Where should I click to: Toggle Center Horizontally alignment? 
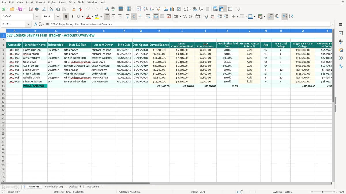coord(113,17)
